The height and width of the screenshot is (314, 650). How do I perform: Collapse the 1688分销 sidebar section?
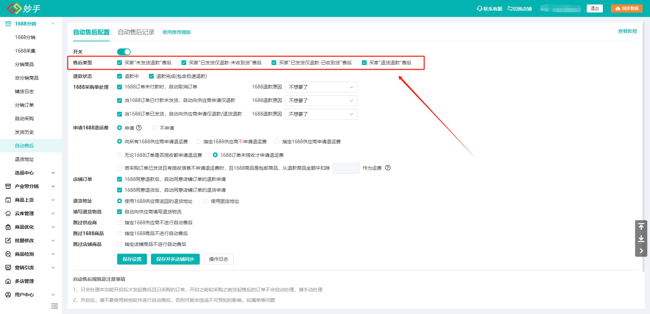click(x=53, y=24)
